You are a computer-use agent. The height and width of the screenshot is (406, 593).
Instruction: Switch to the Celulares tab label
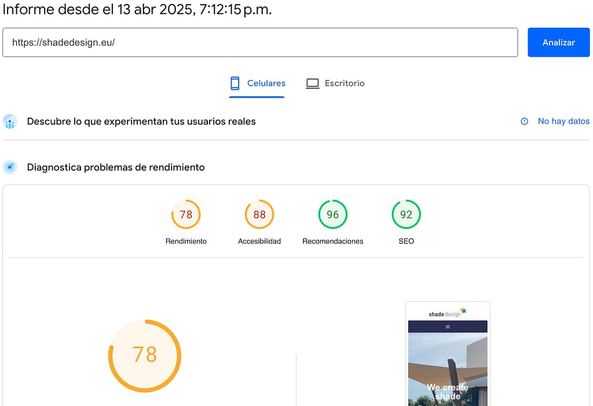[x=266, y=83]
